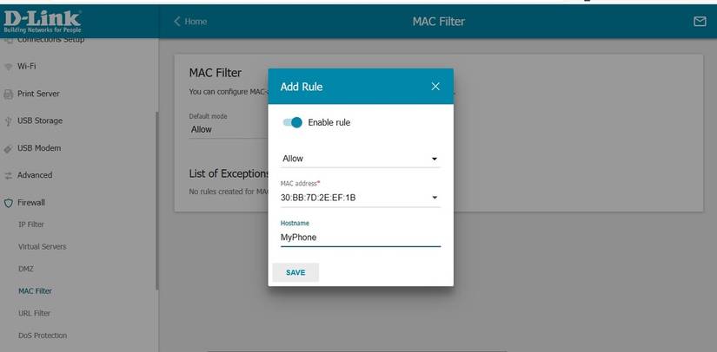
Task: Go to URL Filter page
Action: click(x=35, y=313)
